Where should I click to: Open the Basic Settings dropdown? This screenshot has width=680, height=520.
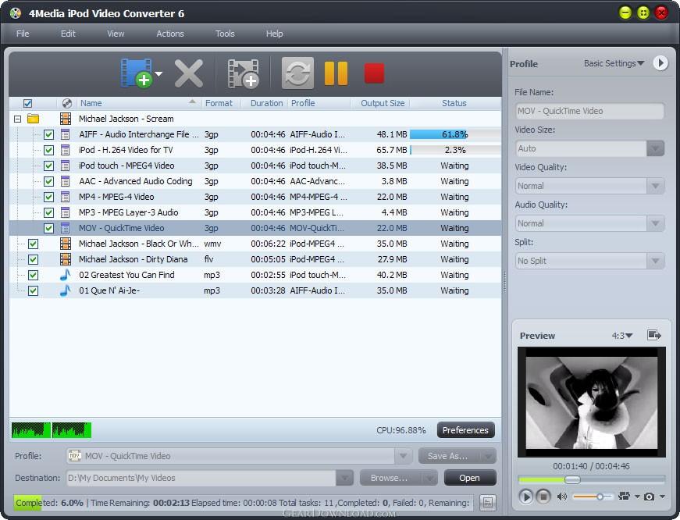[x=614, y=63]
